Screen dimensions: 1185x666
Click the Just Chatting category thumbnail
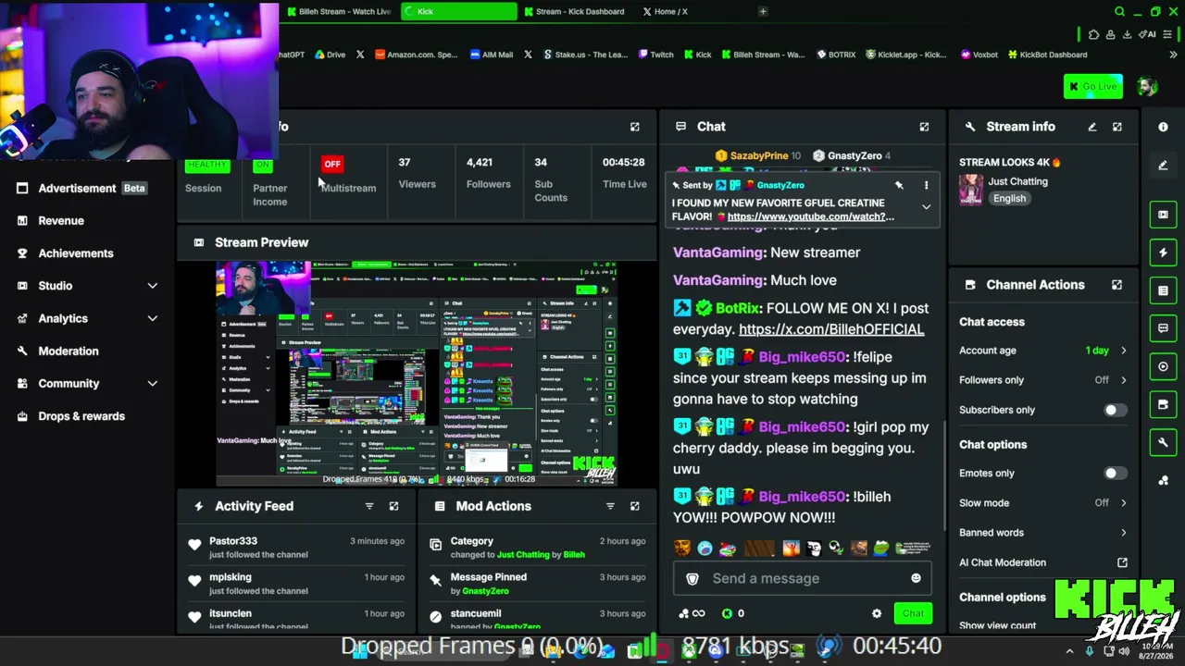tap(971, 189)
